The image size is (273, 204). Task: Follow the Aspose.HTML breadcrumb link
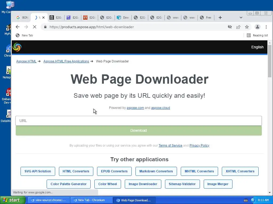tap(26, 61)
